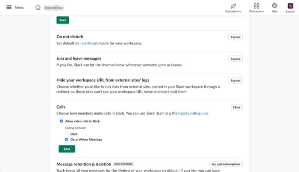Screen dimensions: 299x172
Task: Open the hamburger Menu icon
Action: coord(9,8)
